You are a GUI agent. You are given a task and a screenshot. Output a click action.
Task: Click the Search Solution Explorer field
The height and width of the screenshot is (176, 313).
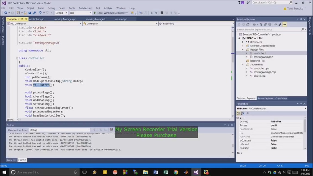[268, 29]
